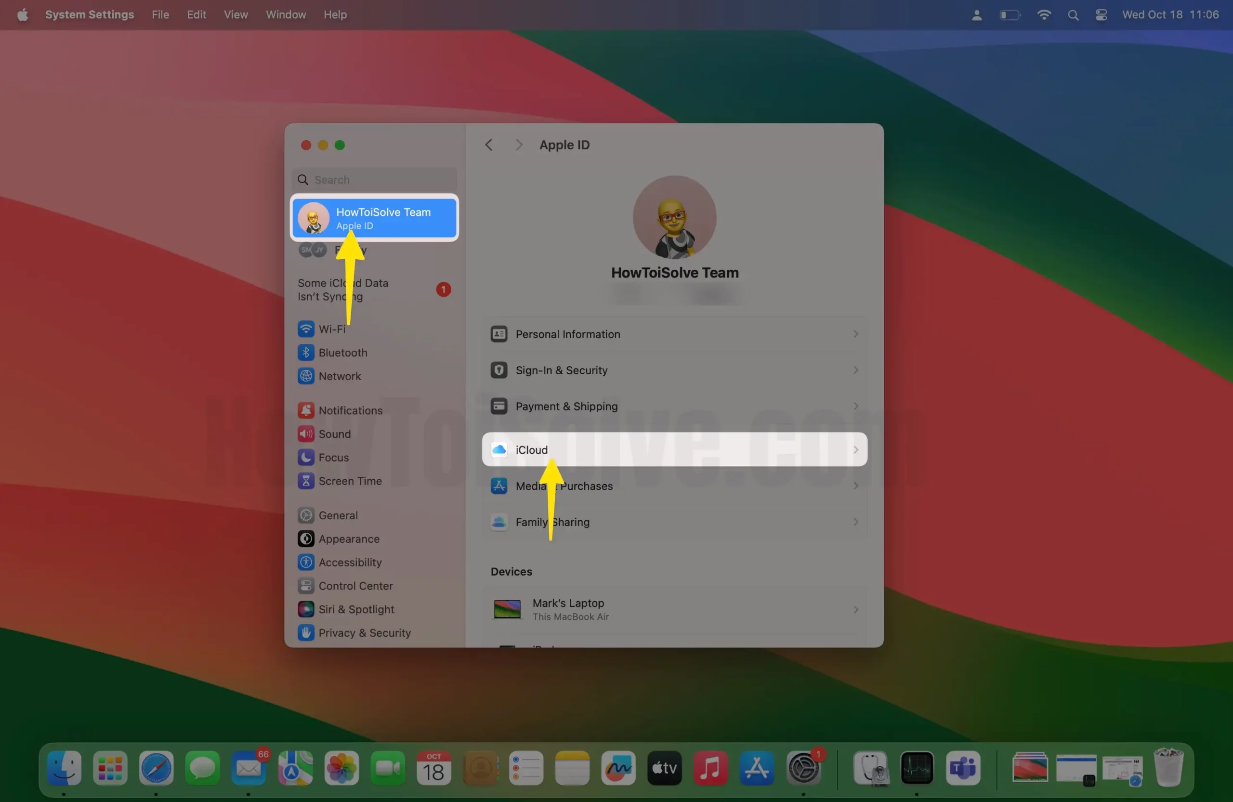
Task: Expand Personal Information row chevron
Action: (856, 334)
